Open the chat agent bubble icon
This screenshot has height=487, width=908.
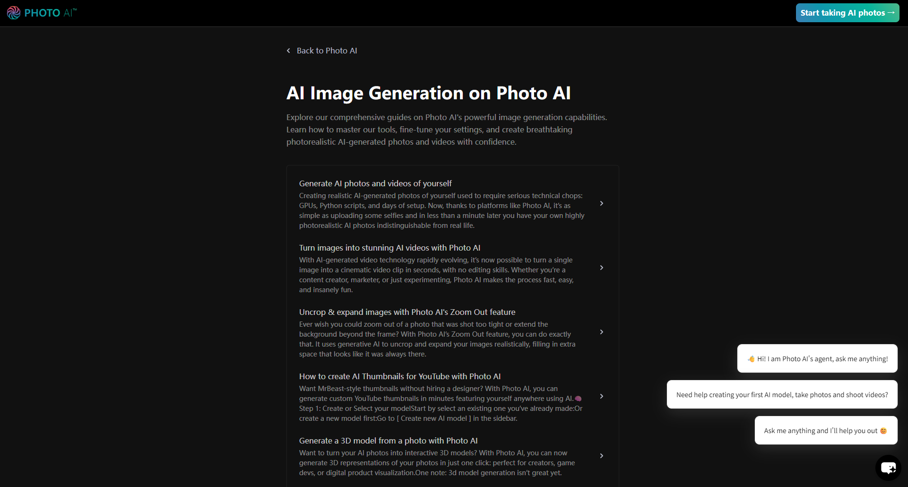click(x=888, y=468)
